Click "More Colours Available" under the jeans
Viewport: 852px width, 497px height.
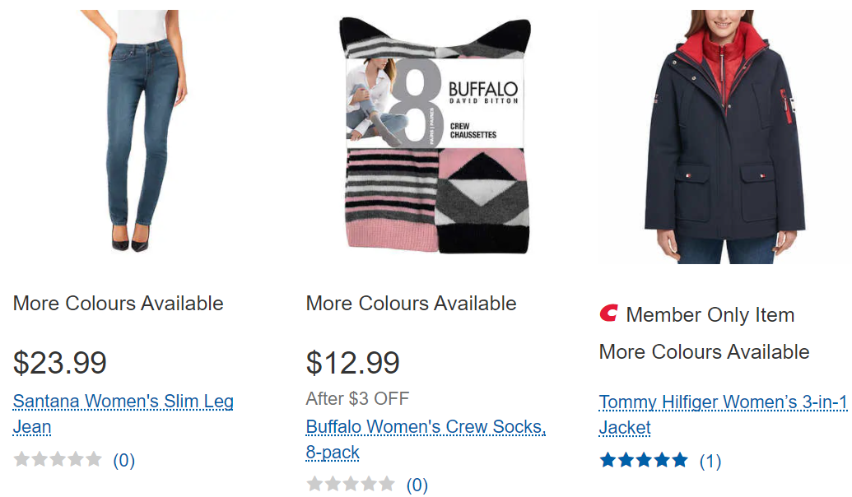(x=119, y=303)
